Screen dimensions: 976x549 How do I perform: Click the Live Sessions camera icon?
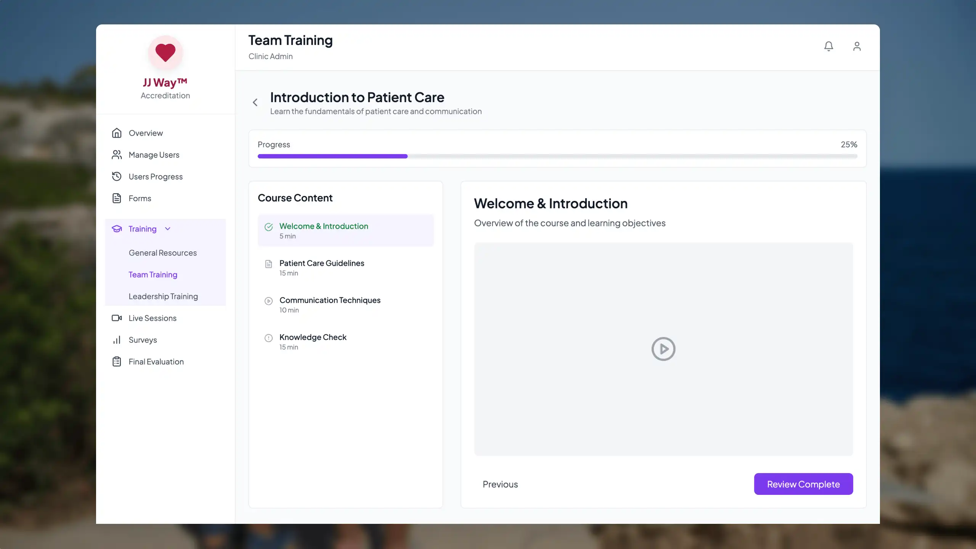click(x=117, y=318)
